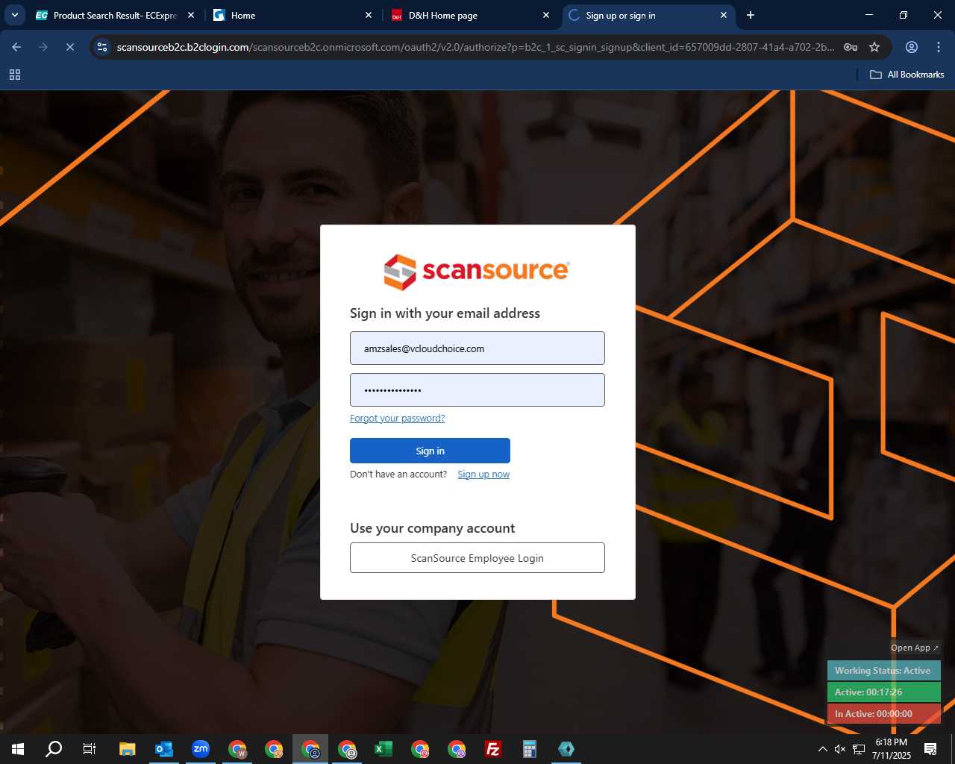Expand the tab search dropdown
The width and height of the screenshot is (955, 764).
click(14, 15)
